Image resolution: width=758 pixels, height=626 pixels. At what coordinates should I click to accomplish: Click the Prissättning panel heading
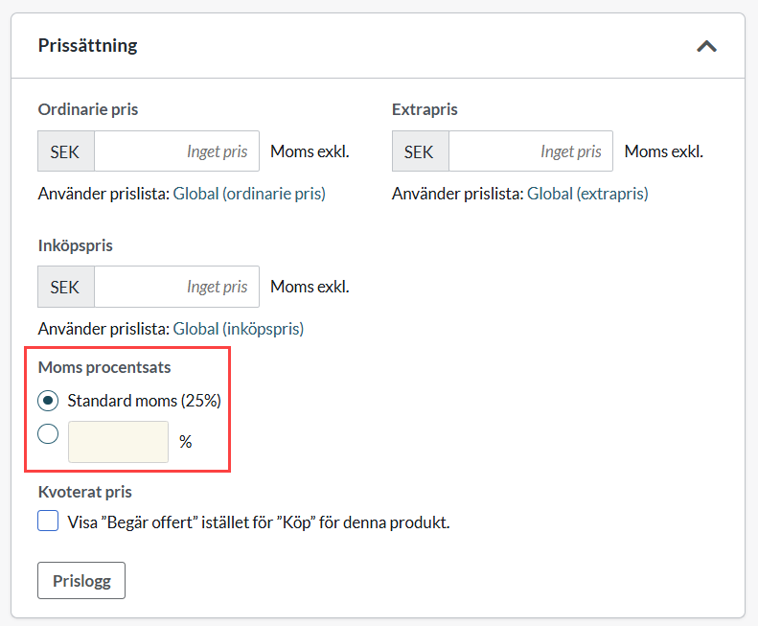point(87,45)
